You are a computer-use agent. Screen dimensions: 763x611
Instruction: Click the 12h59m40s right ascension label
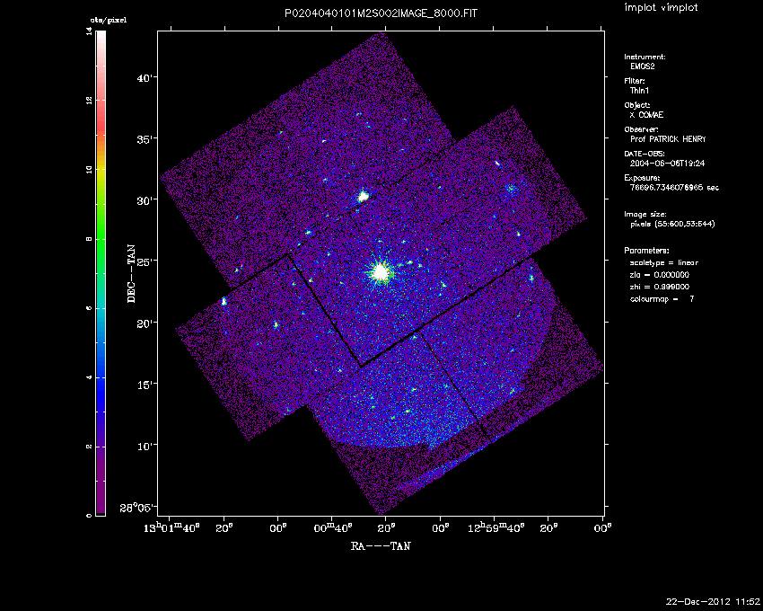pos(496,527)
